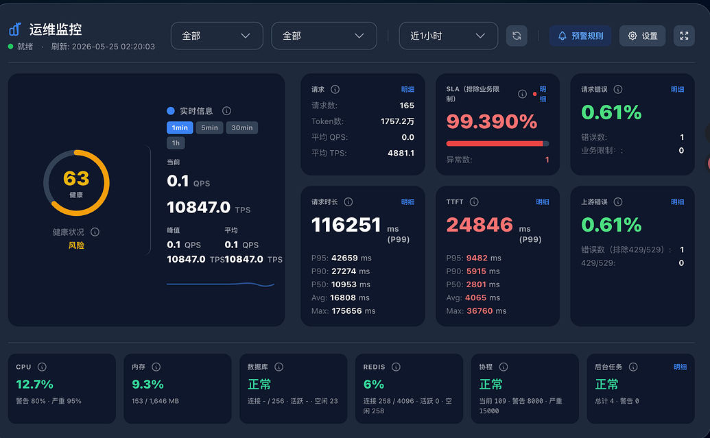Click the realtime TPS sparkline chart
The height and width of the screenshot is (438, 710).
point(220,284)
